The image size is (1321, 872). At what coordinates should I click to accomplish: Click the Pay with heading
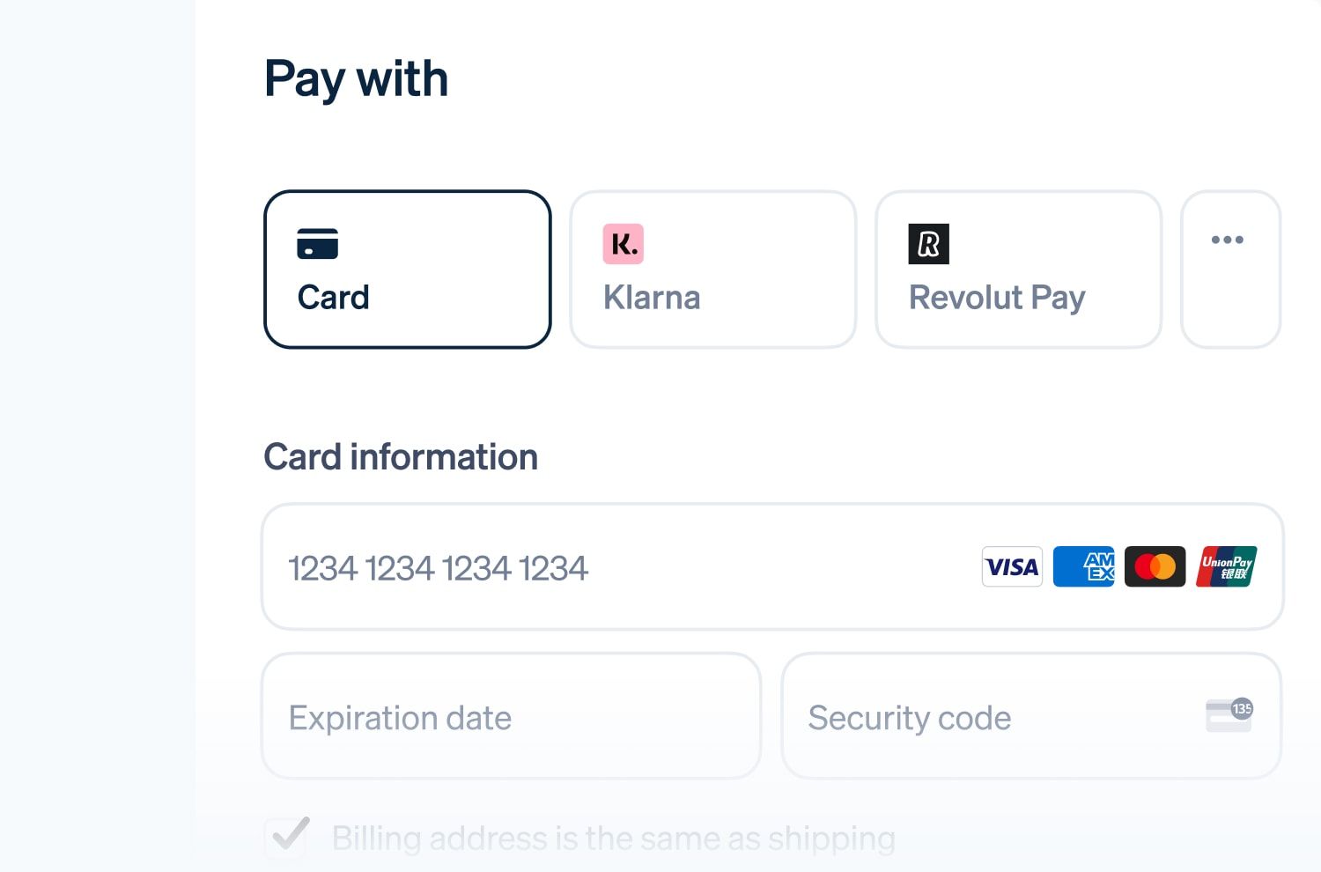click(x=356, y=79)
